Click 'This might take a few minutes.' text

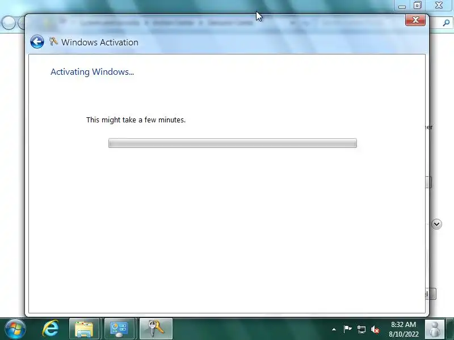(136, 120)
